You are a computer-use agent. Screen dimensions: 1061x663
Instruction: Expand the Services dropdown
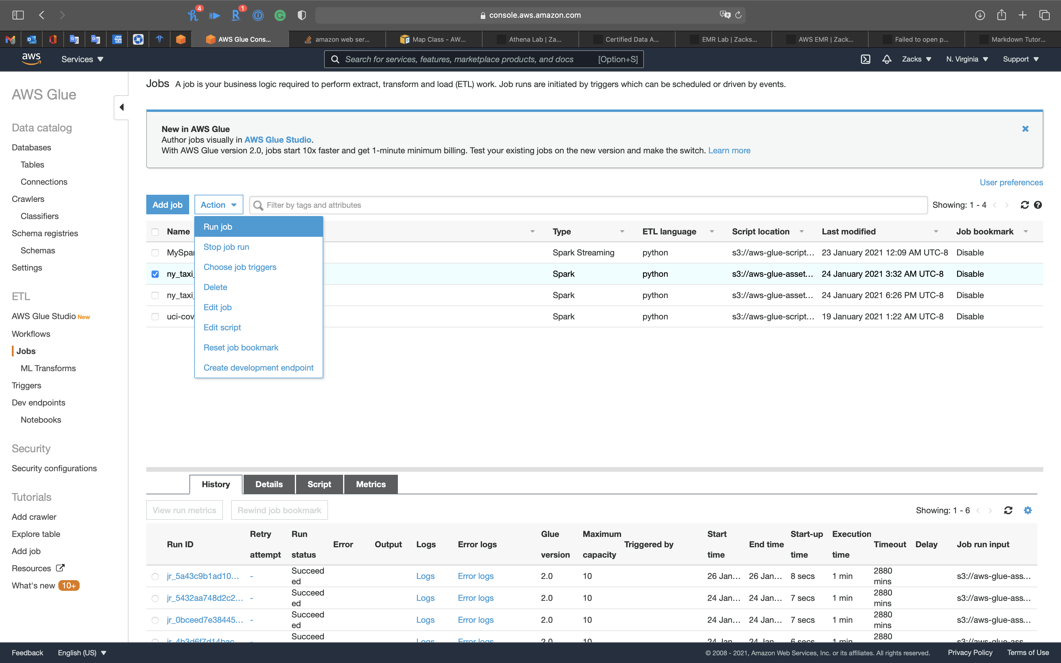pyautogui.click(x=82, y=59)
